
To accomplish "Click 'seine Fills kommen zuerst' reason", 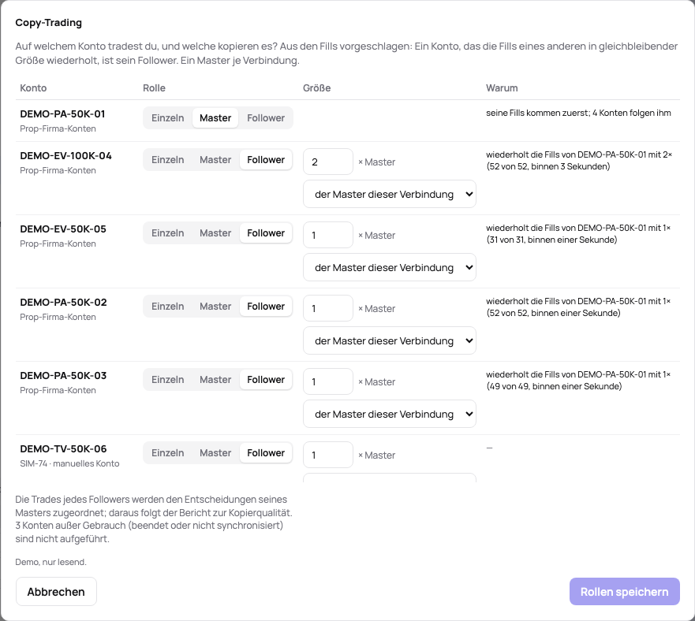I will [x=578, y=113].
